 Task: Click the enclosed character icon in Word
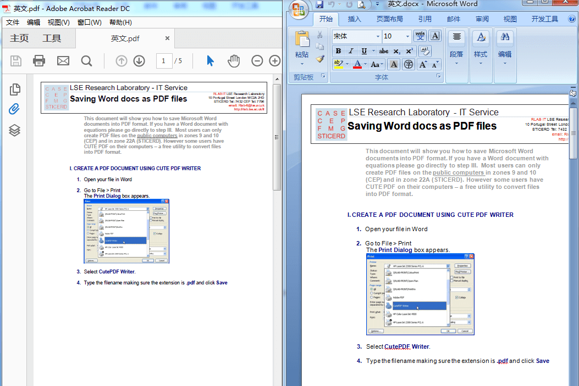409,65
